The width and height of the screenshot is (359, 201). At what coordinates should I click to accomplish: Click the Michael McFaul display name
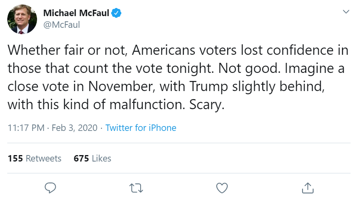[76, 13]
